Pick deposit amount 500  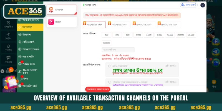point(128,35)
